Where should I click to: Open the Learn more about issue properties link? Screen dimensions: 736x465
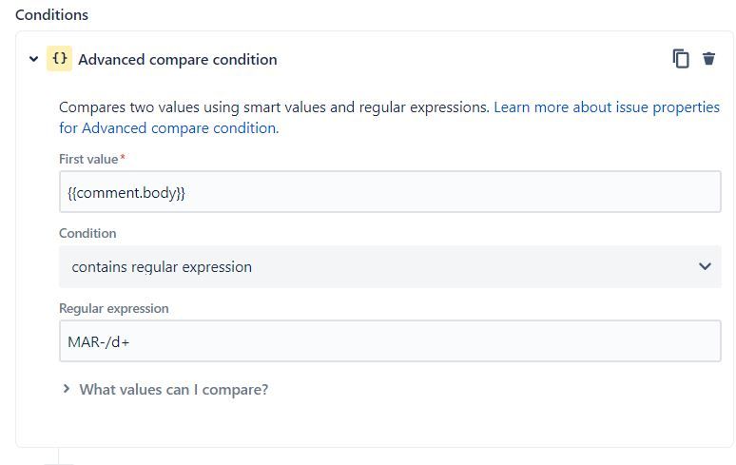[x=606, y=107]
